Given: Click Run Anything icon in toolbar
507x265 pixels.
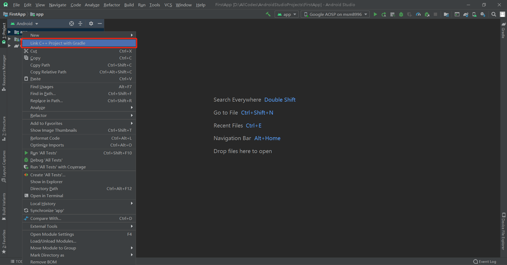Looking at the screenshot, I should coord(457,14).
